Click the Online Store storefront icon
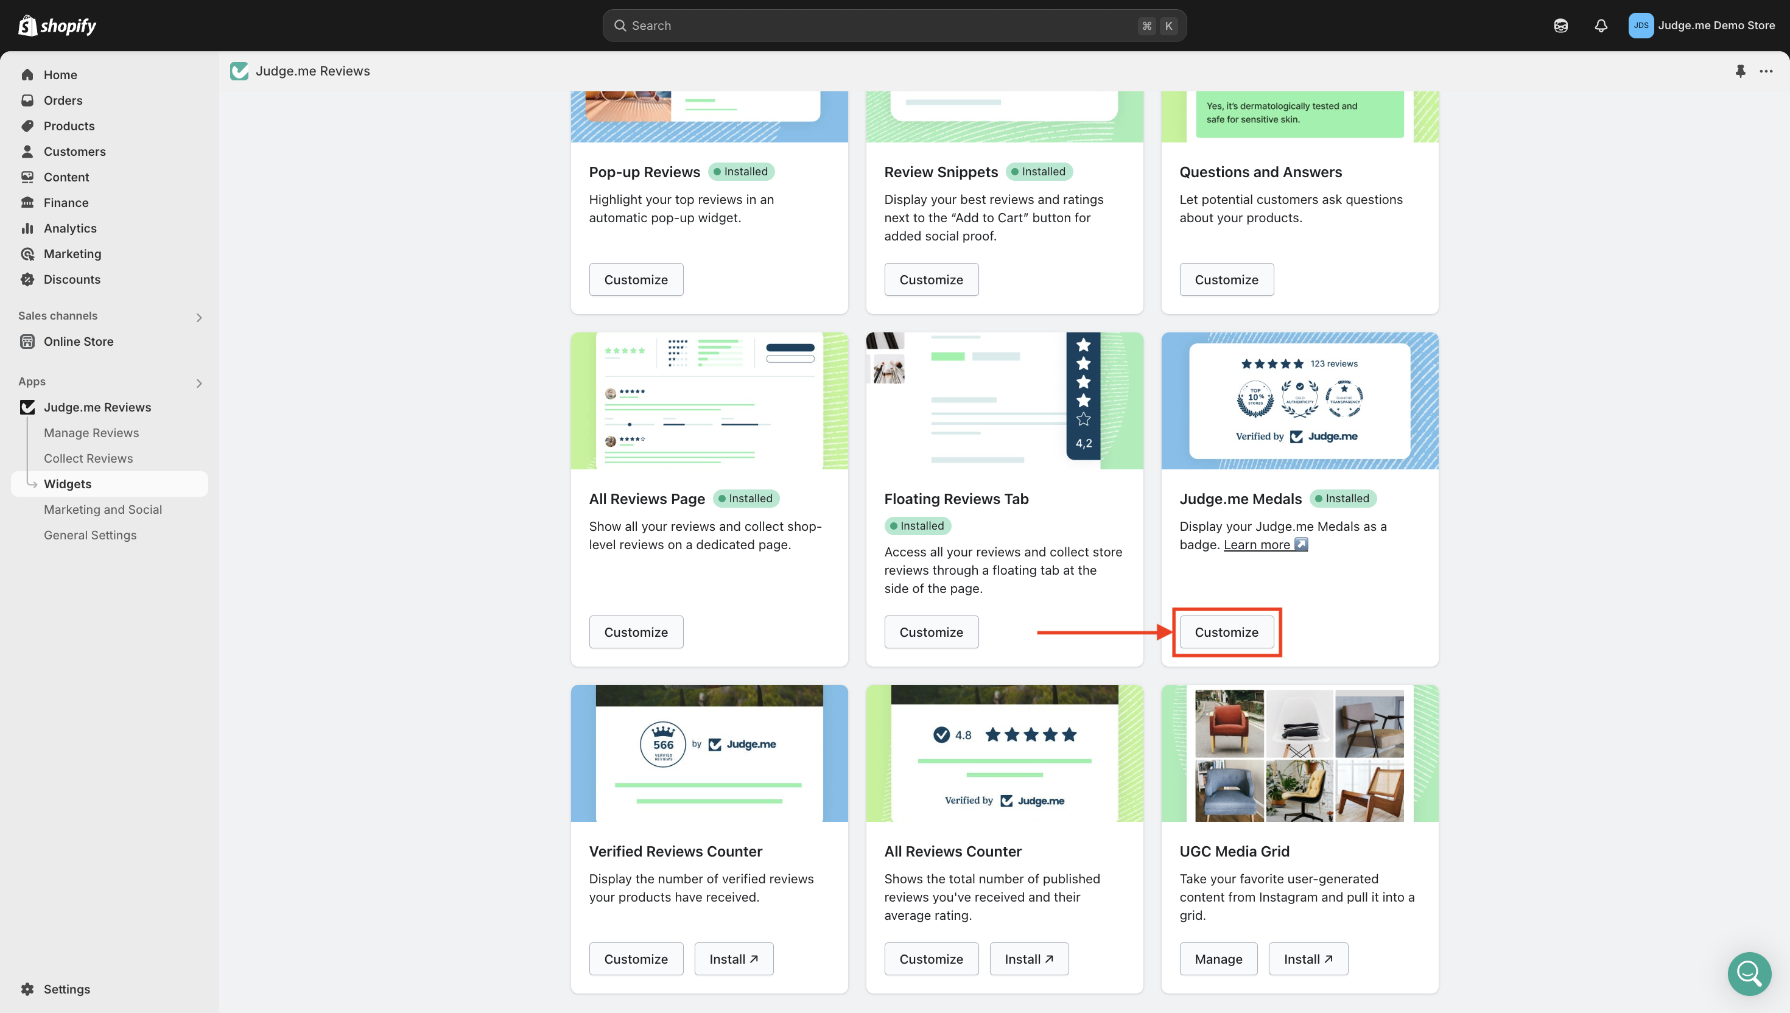This screenshot has height=1013, width=1790. coord(27,342)
